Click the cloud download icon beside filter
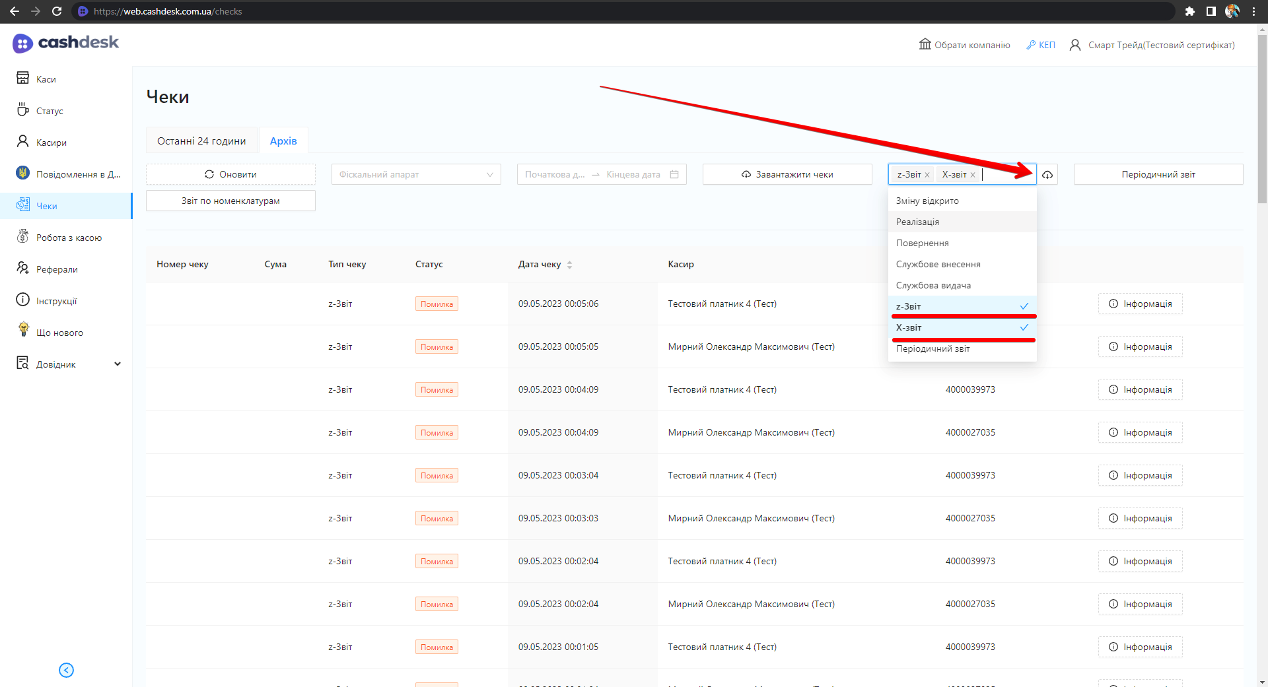 (x=1047, y=175)
